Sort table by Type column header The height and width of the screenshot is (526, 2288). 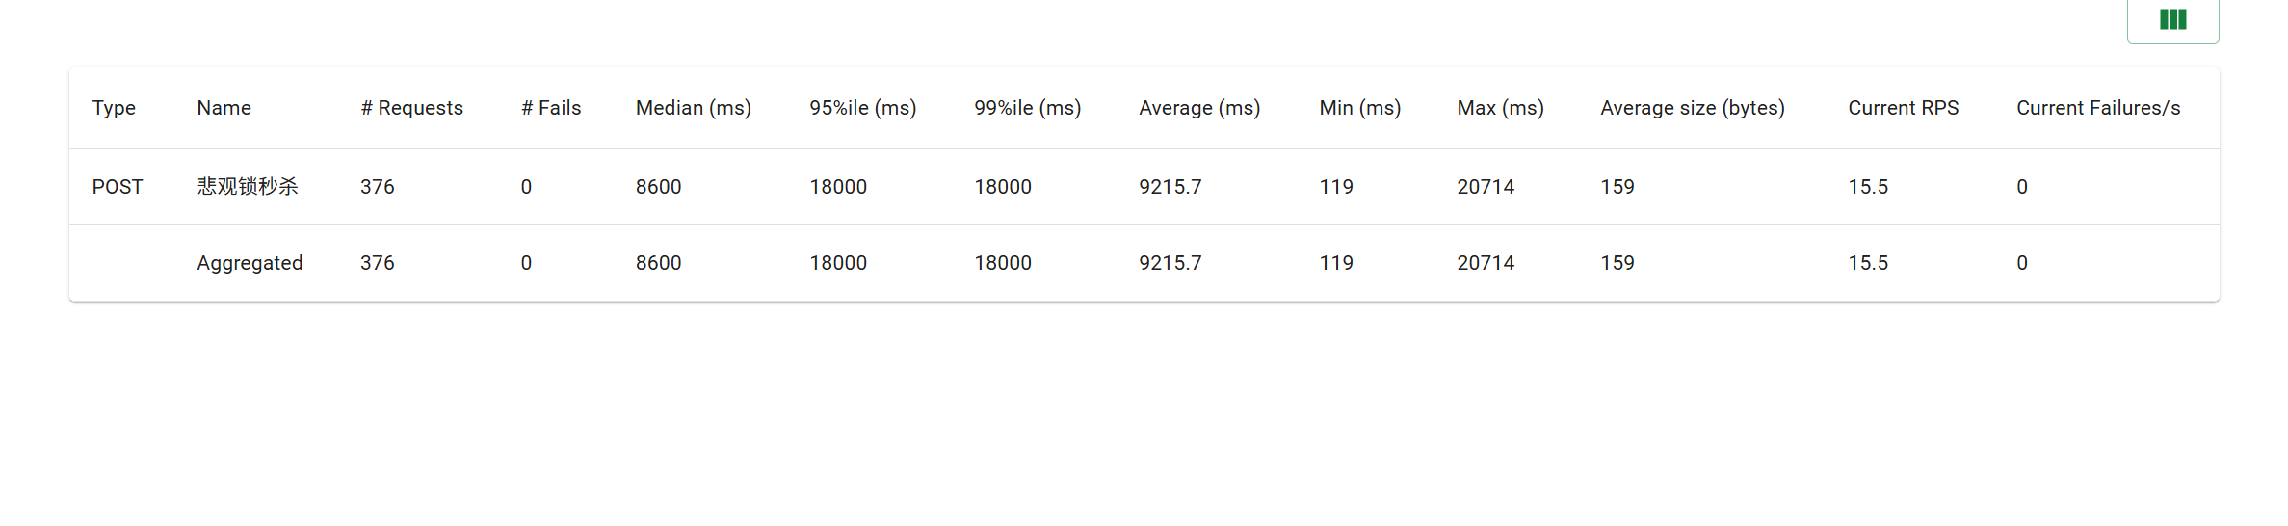coord(114,108)
